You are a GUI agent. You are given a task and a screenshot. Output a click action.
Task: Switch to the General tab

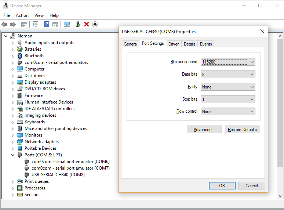[131, 44]
